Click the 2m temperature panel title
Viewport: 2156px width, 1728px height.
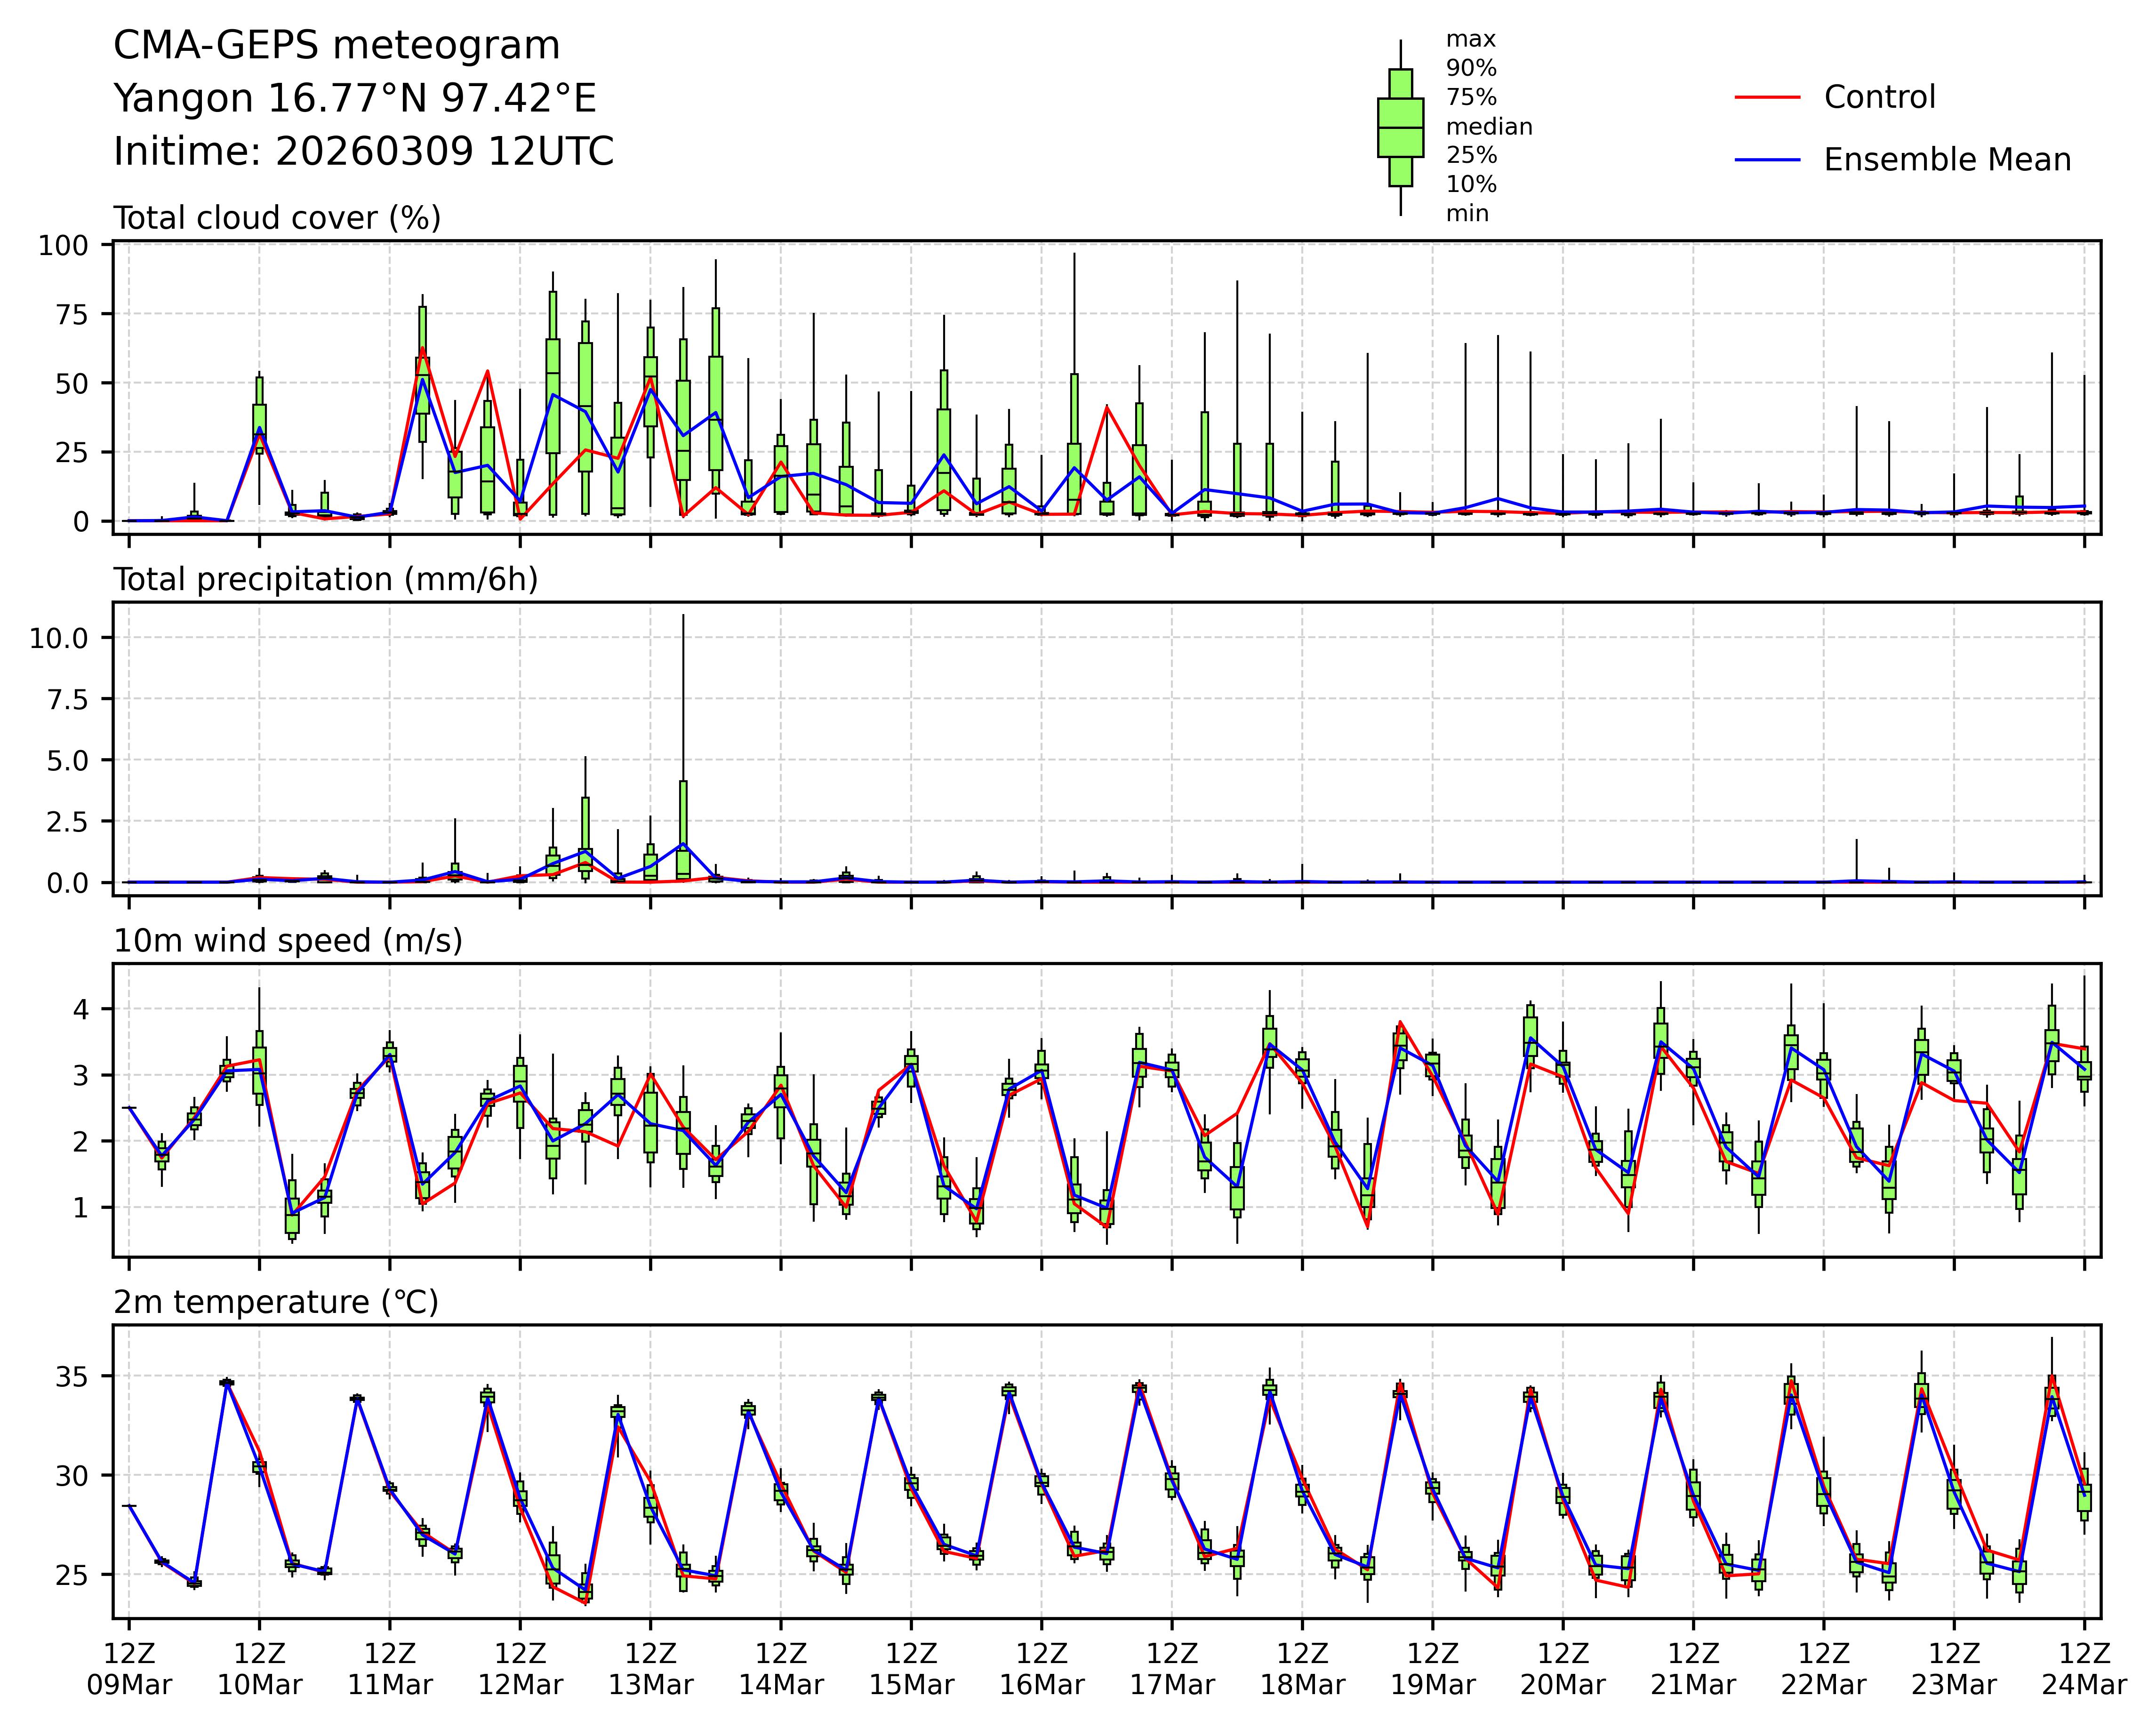click(x=276, y=1302)
